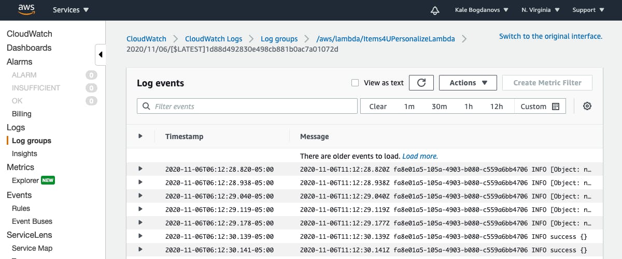Select the 11:12:28.820Z INFO message

tap(446, 169)
